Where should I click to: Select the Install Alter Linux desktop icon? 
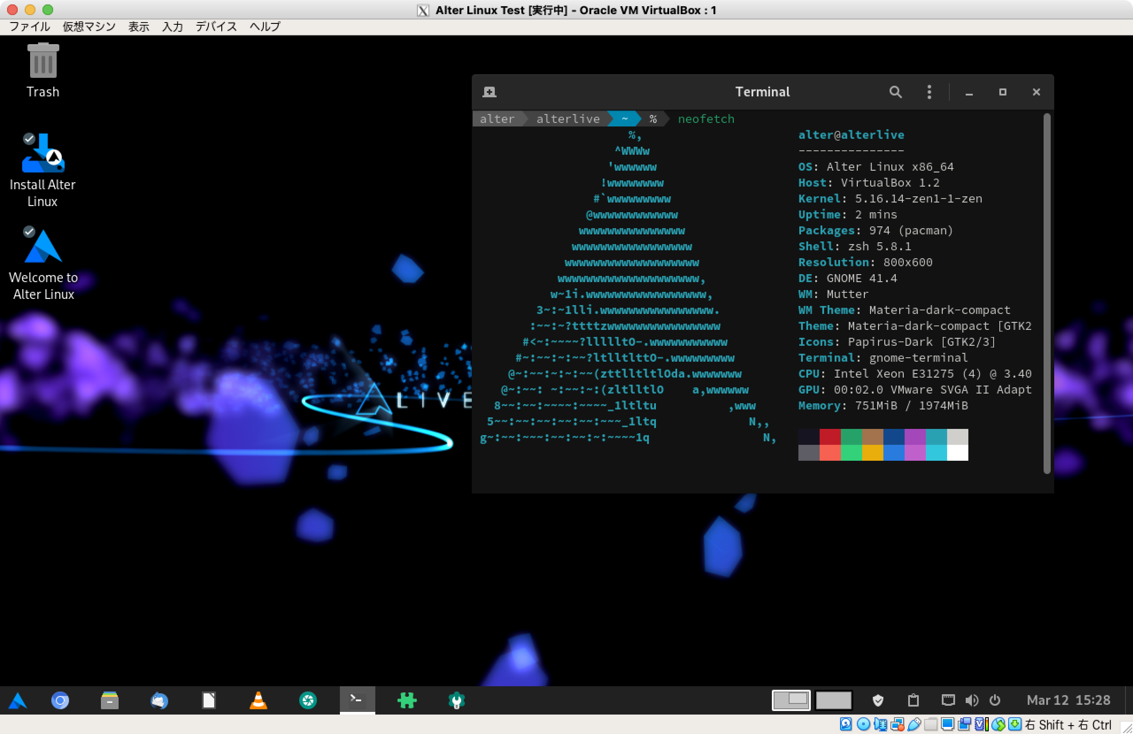coord(43,170)
